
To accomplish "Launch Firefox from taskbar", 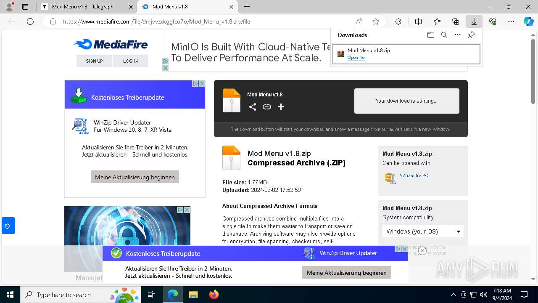I will tap(214, 295).
